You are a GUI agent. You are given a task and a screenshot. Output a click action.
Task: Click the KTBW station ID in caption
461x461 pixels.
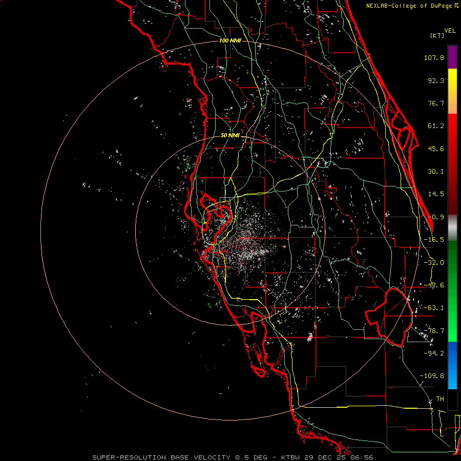(291, 457)
